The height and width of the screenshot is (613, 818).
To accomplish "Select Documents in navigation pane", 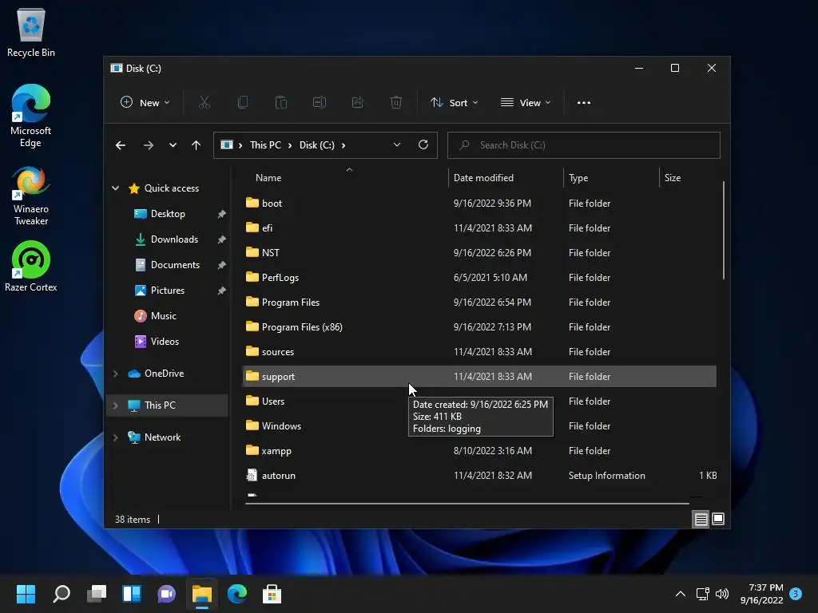I will point(175,265).
